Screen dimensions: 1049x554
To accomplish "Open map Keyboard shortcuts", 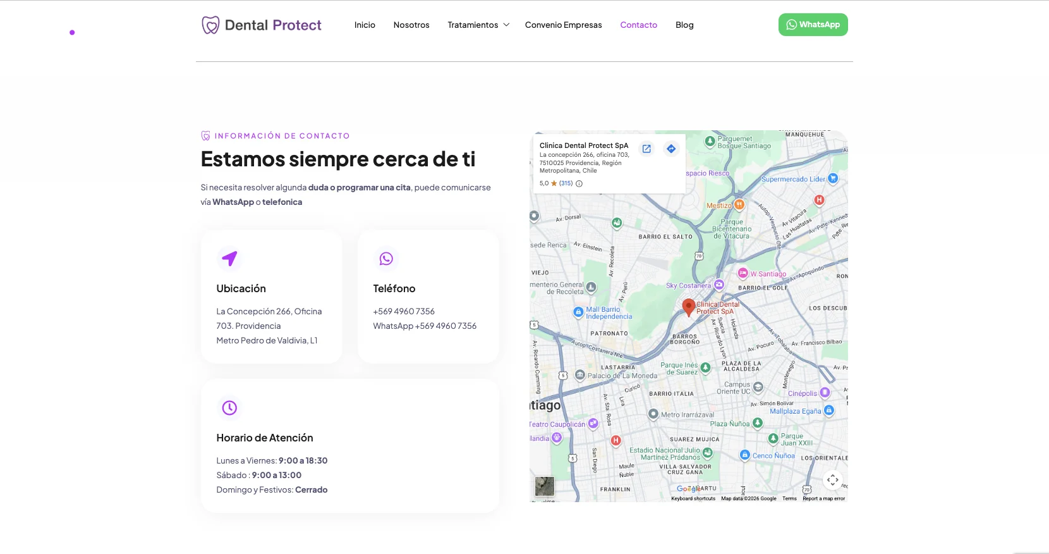I will (x=693, y=498).
